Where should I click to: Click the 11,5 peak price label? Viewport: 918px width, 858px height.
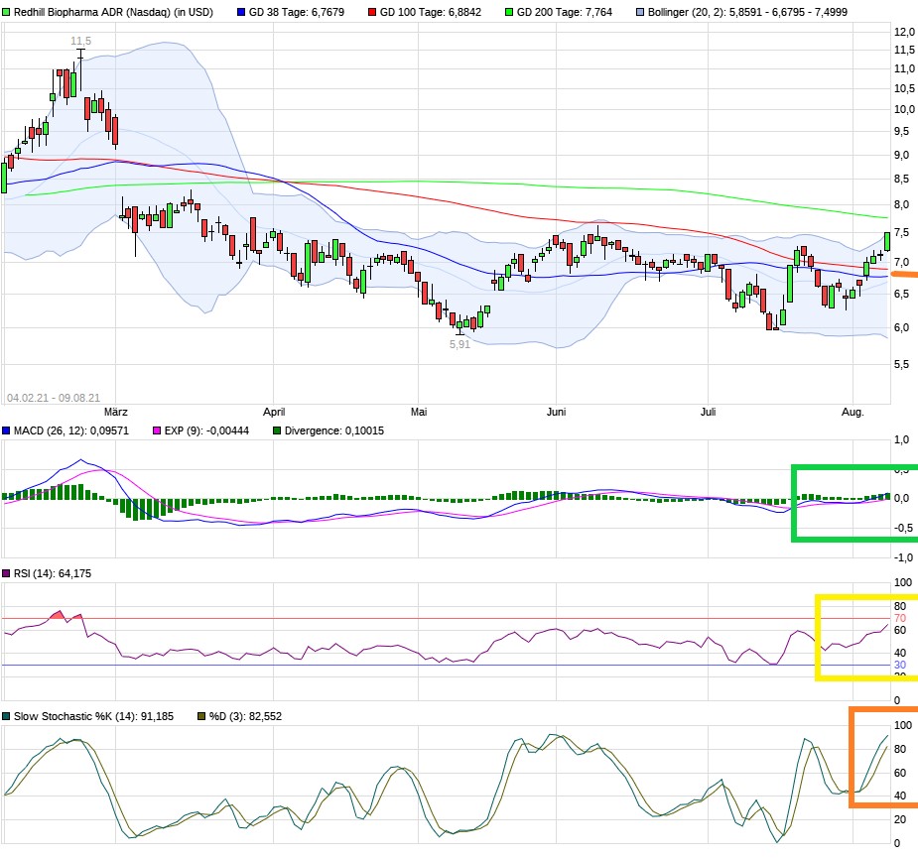(x=79, y=42)
